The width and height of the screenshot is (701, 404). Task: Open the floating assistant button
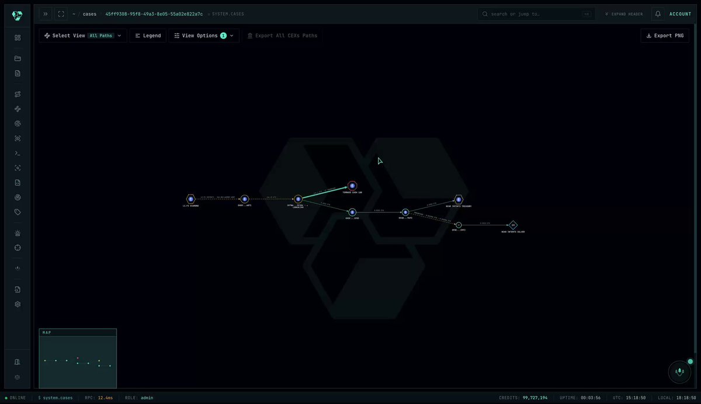point(679,371)
